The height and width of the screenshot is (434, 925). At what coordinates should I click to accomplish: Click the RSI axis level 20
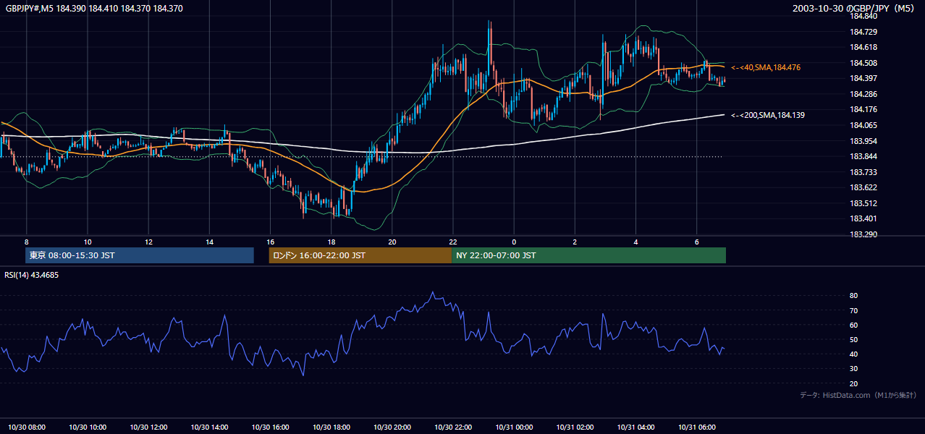click(x=854, y=383)
